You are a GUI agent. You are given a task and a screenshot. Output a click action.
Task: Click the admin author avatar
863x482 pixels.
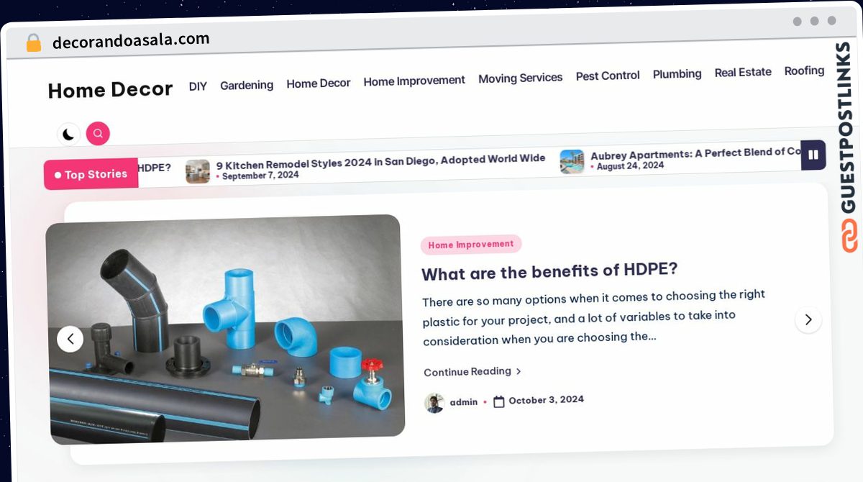click(434, 403)
